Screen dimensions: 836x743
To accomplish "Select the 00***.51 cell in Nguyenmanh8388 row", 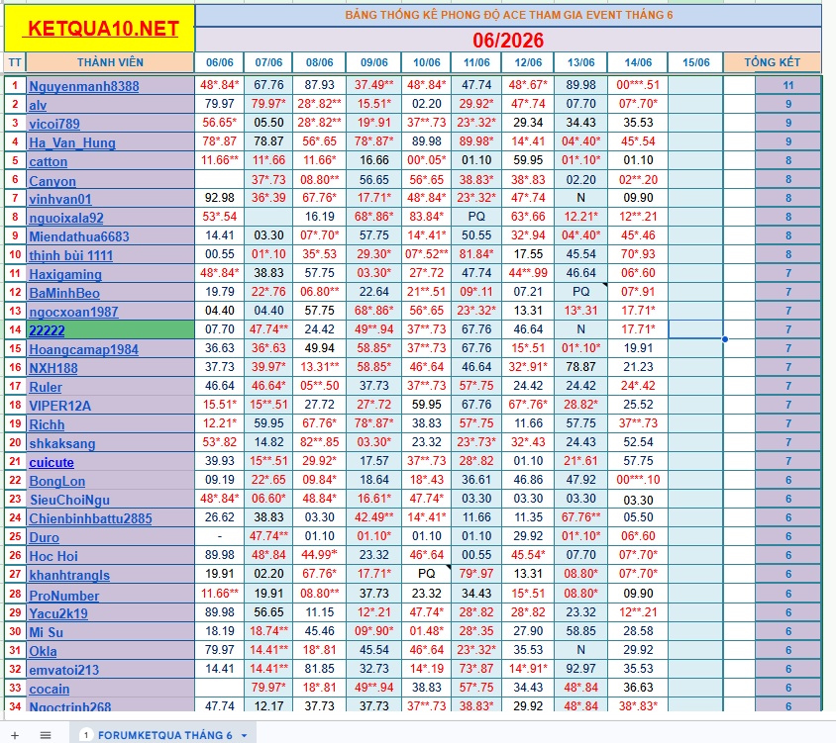I will tap(638, 85).
